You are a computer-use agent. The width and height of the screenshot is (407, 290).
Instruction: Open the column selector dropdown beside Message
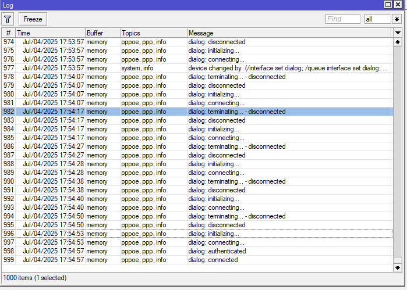pos(398,33)
